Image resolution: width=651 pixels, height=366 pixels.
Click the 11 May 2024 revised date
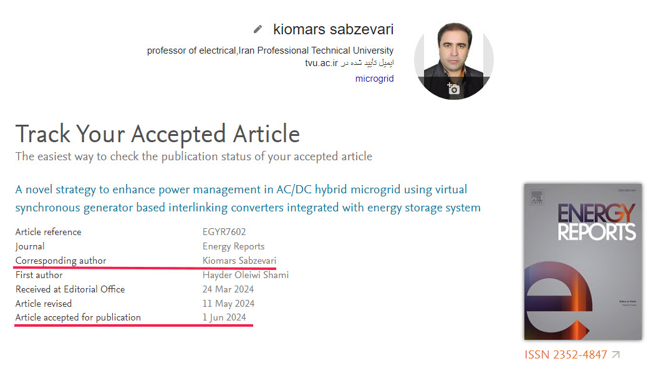click(x=228, y=304)
